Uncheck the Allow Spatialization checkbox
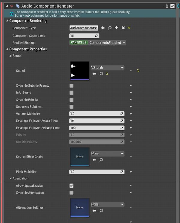The width and height of the screenshot is (180, 223). tap(71, 186)
